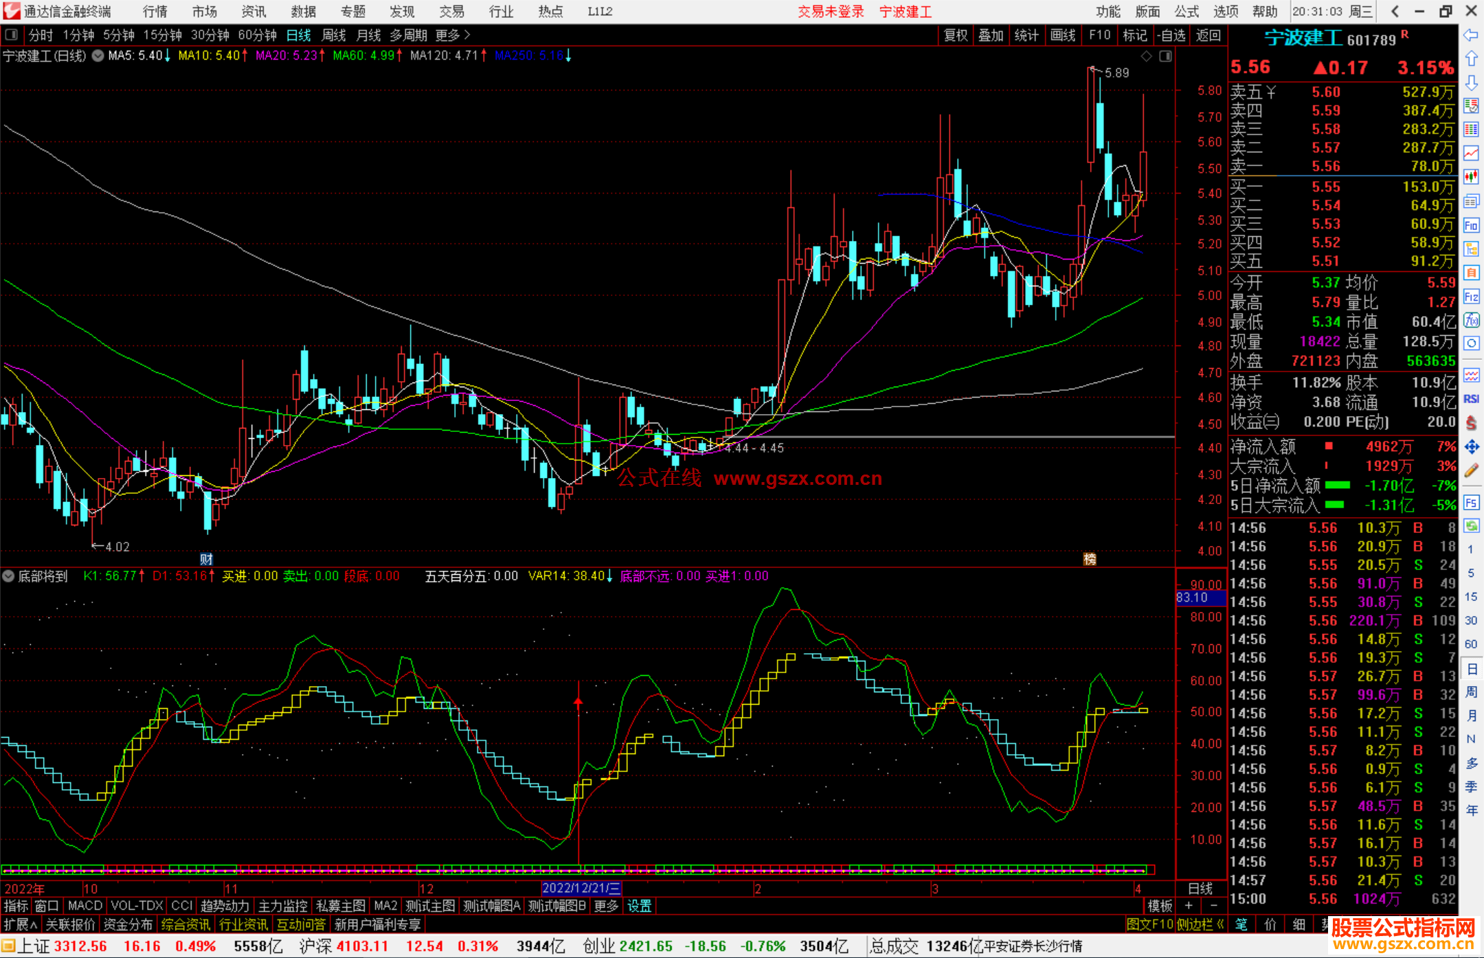Click the 设置 indicator settings link
The image size is (1484, 958).
[639, 906]
